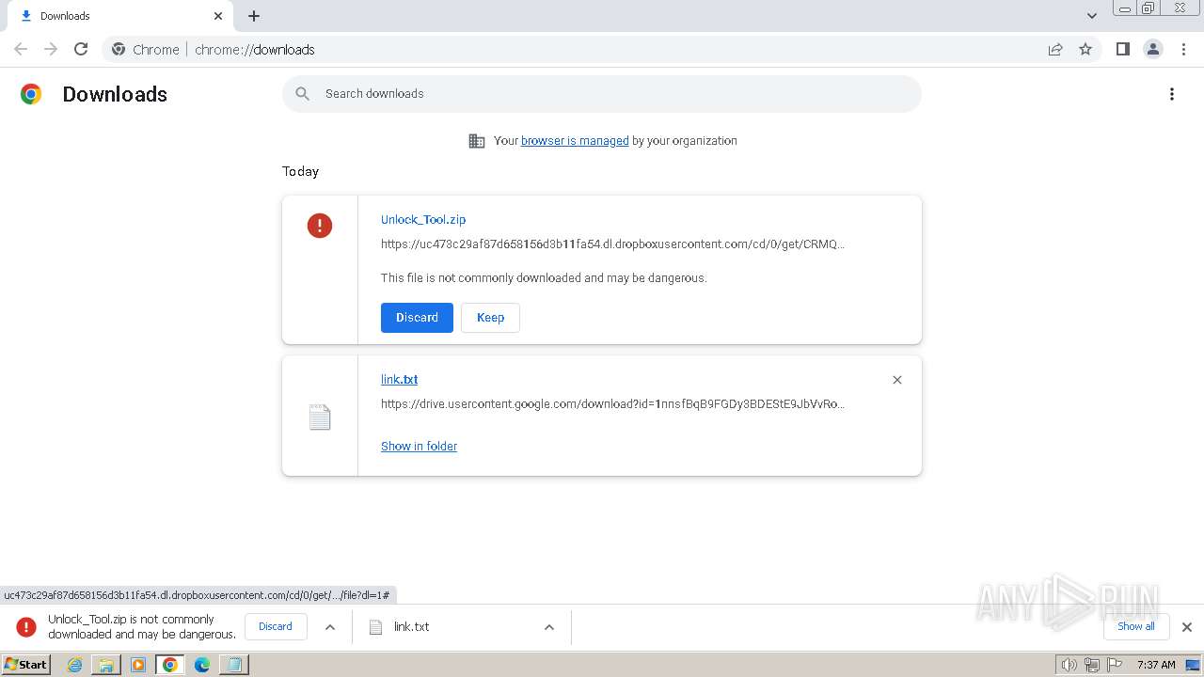Launch Internet Explorer from the taskbar

click(x=75, y=665)
